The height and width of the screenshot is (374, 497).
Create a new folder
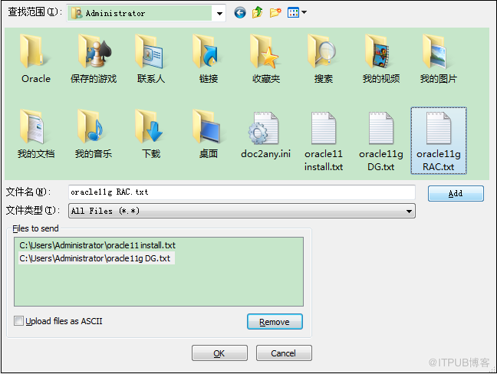[275, 13]
